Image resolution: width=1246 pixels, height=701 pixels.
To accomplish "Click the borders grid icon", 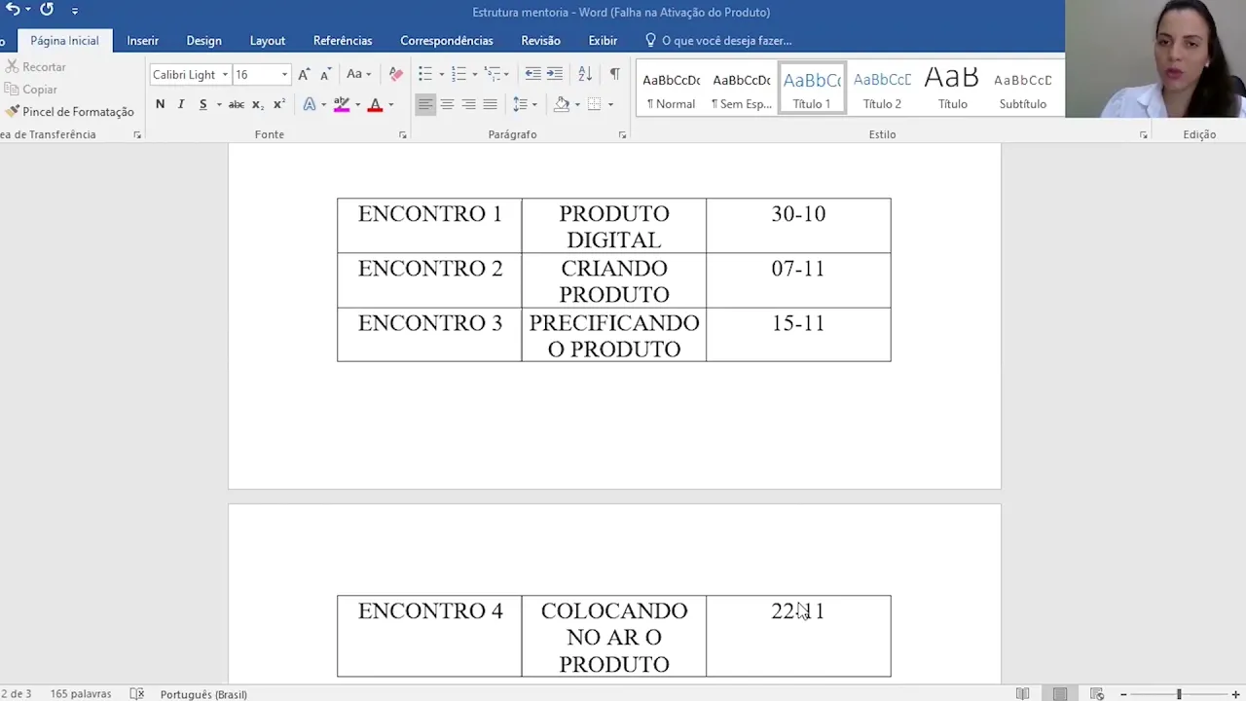I will click(595, 104).
